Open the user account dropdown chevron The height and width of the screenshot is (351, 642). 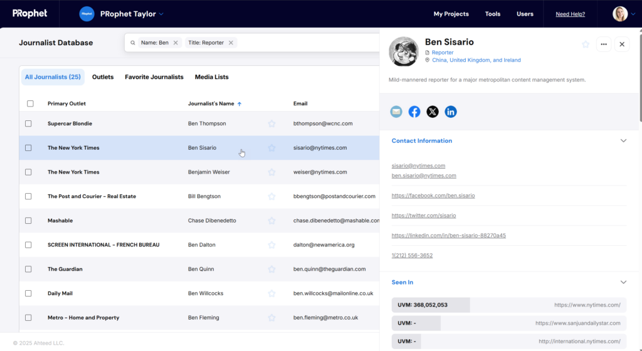tap(633, 14)
